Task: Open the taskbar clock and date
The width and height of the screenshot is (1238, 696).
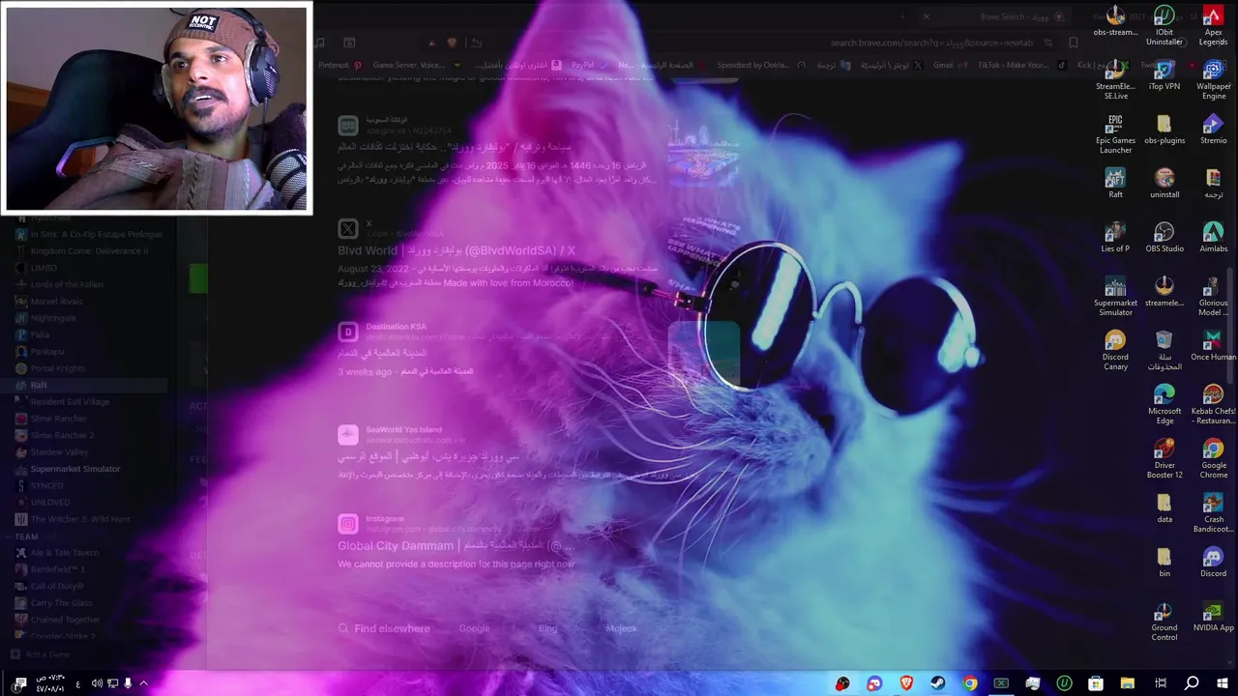Action: [50, 683]
